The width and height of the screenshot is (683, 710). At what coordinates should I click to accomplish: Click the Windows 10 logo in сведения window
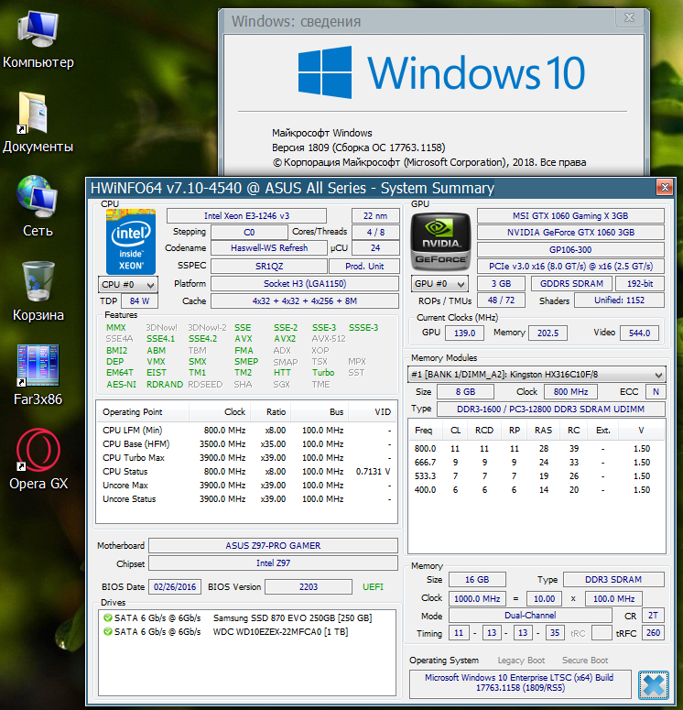pos(441,72)
